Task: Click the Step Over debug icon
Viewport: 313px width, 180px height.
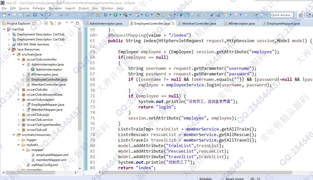Action: pos(79,15)
